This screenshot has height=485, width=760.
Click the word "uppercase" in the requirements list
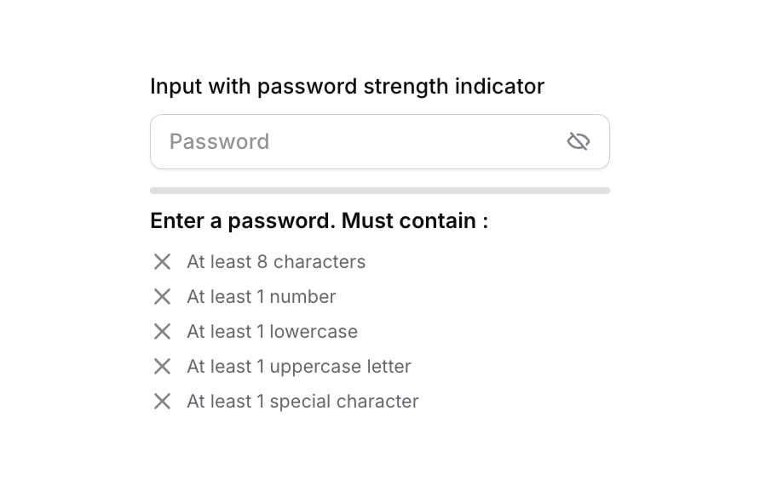click(310, 367)
